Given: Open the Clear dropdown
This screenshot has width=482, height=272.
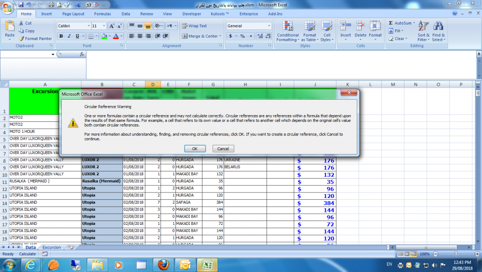Looking at the screenshot, I should pos(398,39).
